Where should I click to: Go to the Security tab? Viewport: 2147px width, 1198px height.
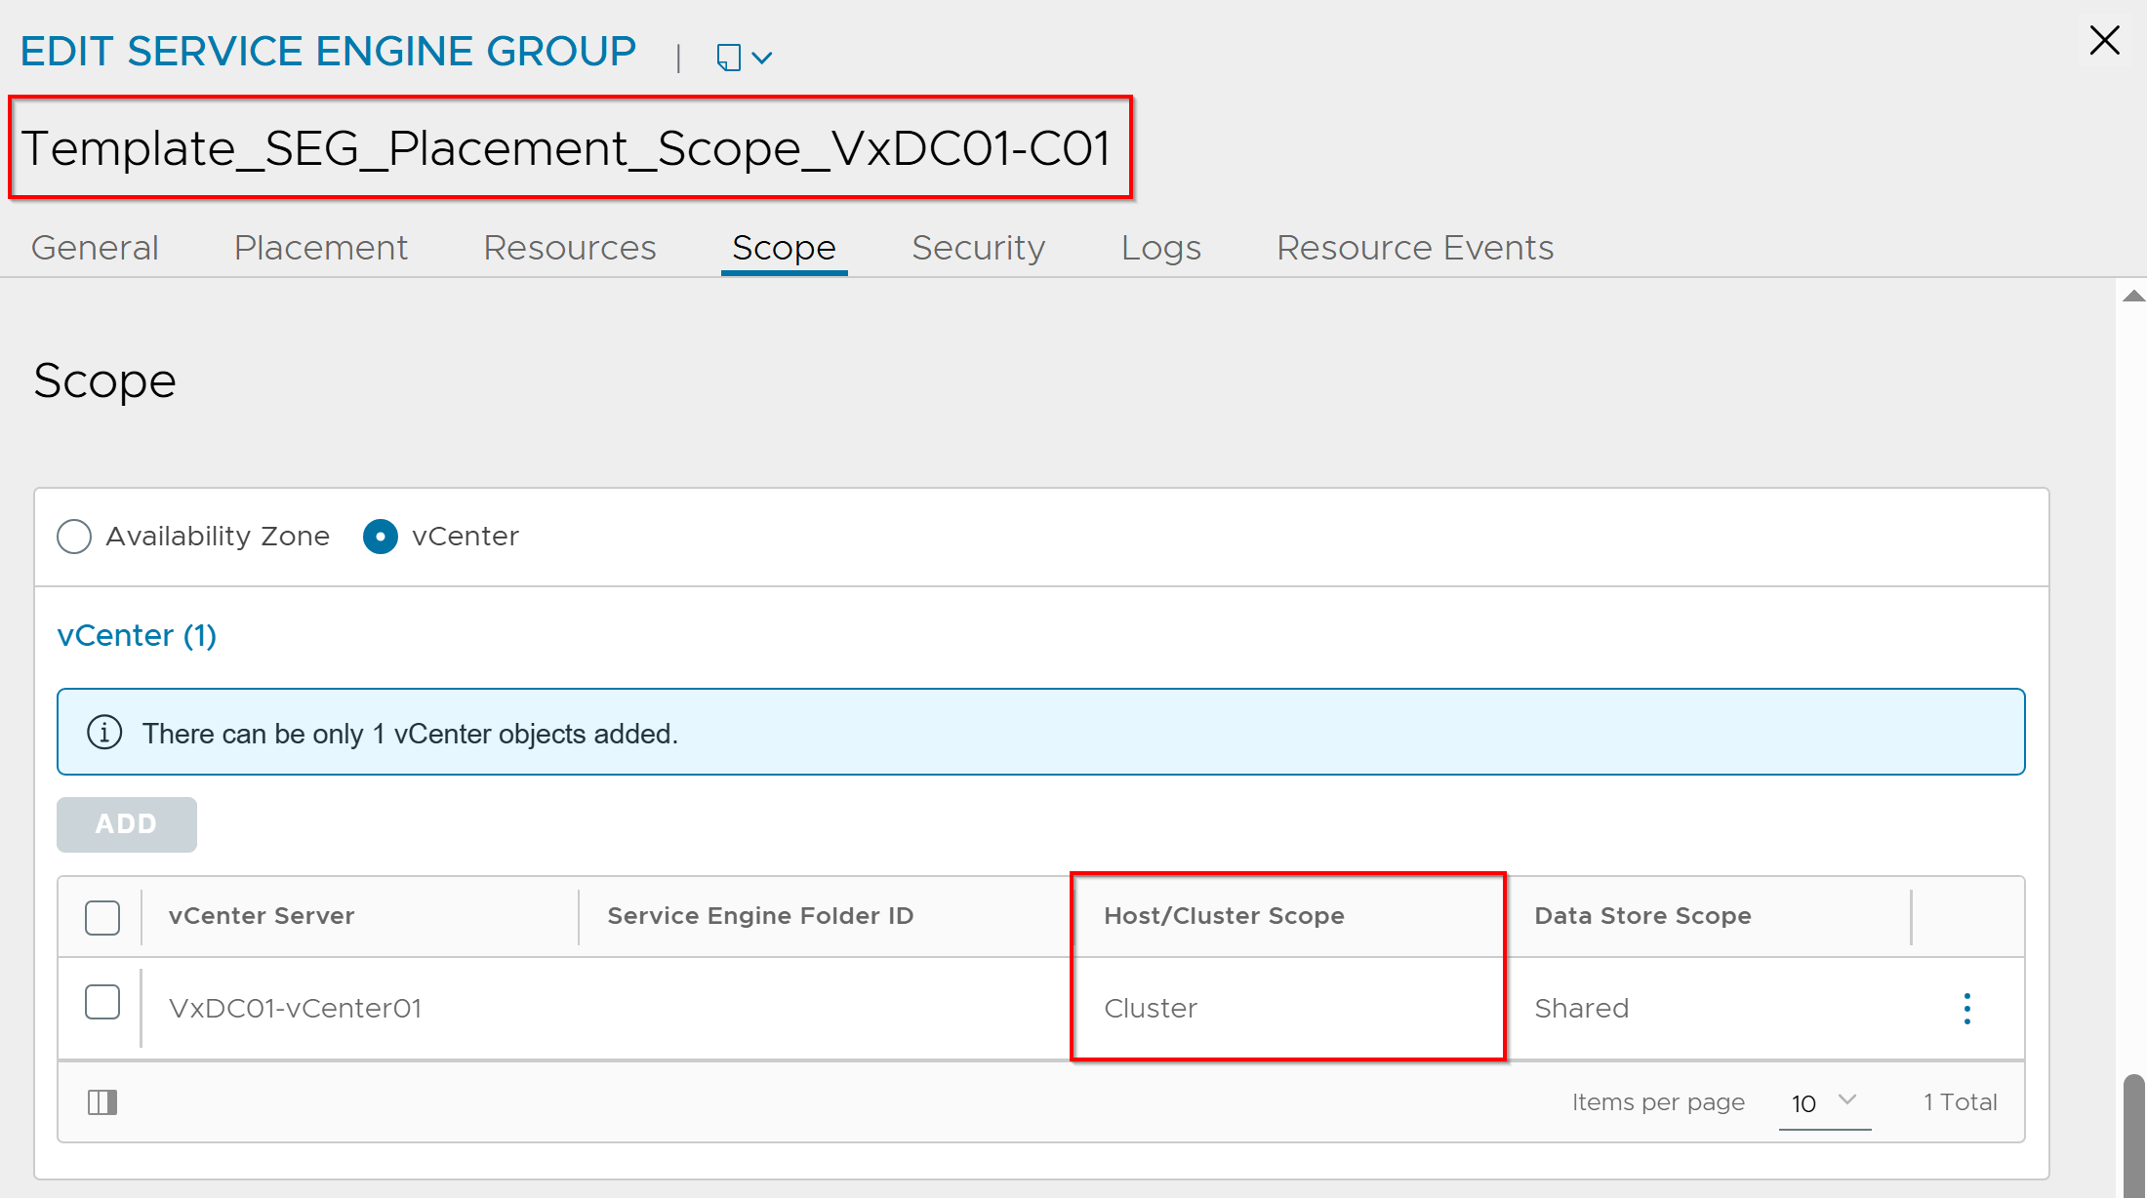point(978,248)
